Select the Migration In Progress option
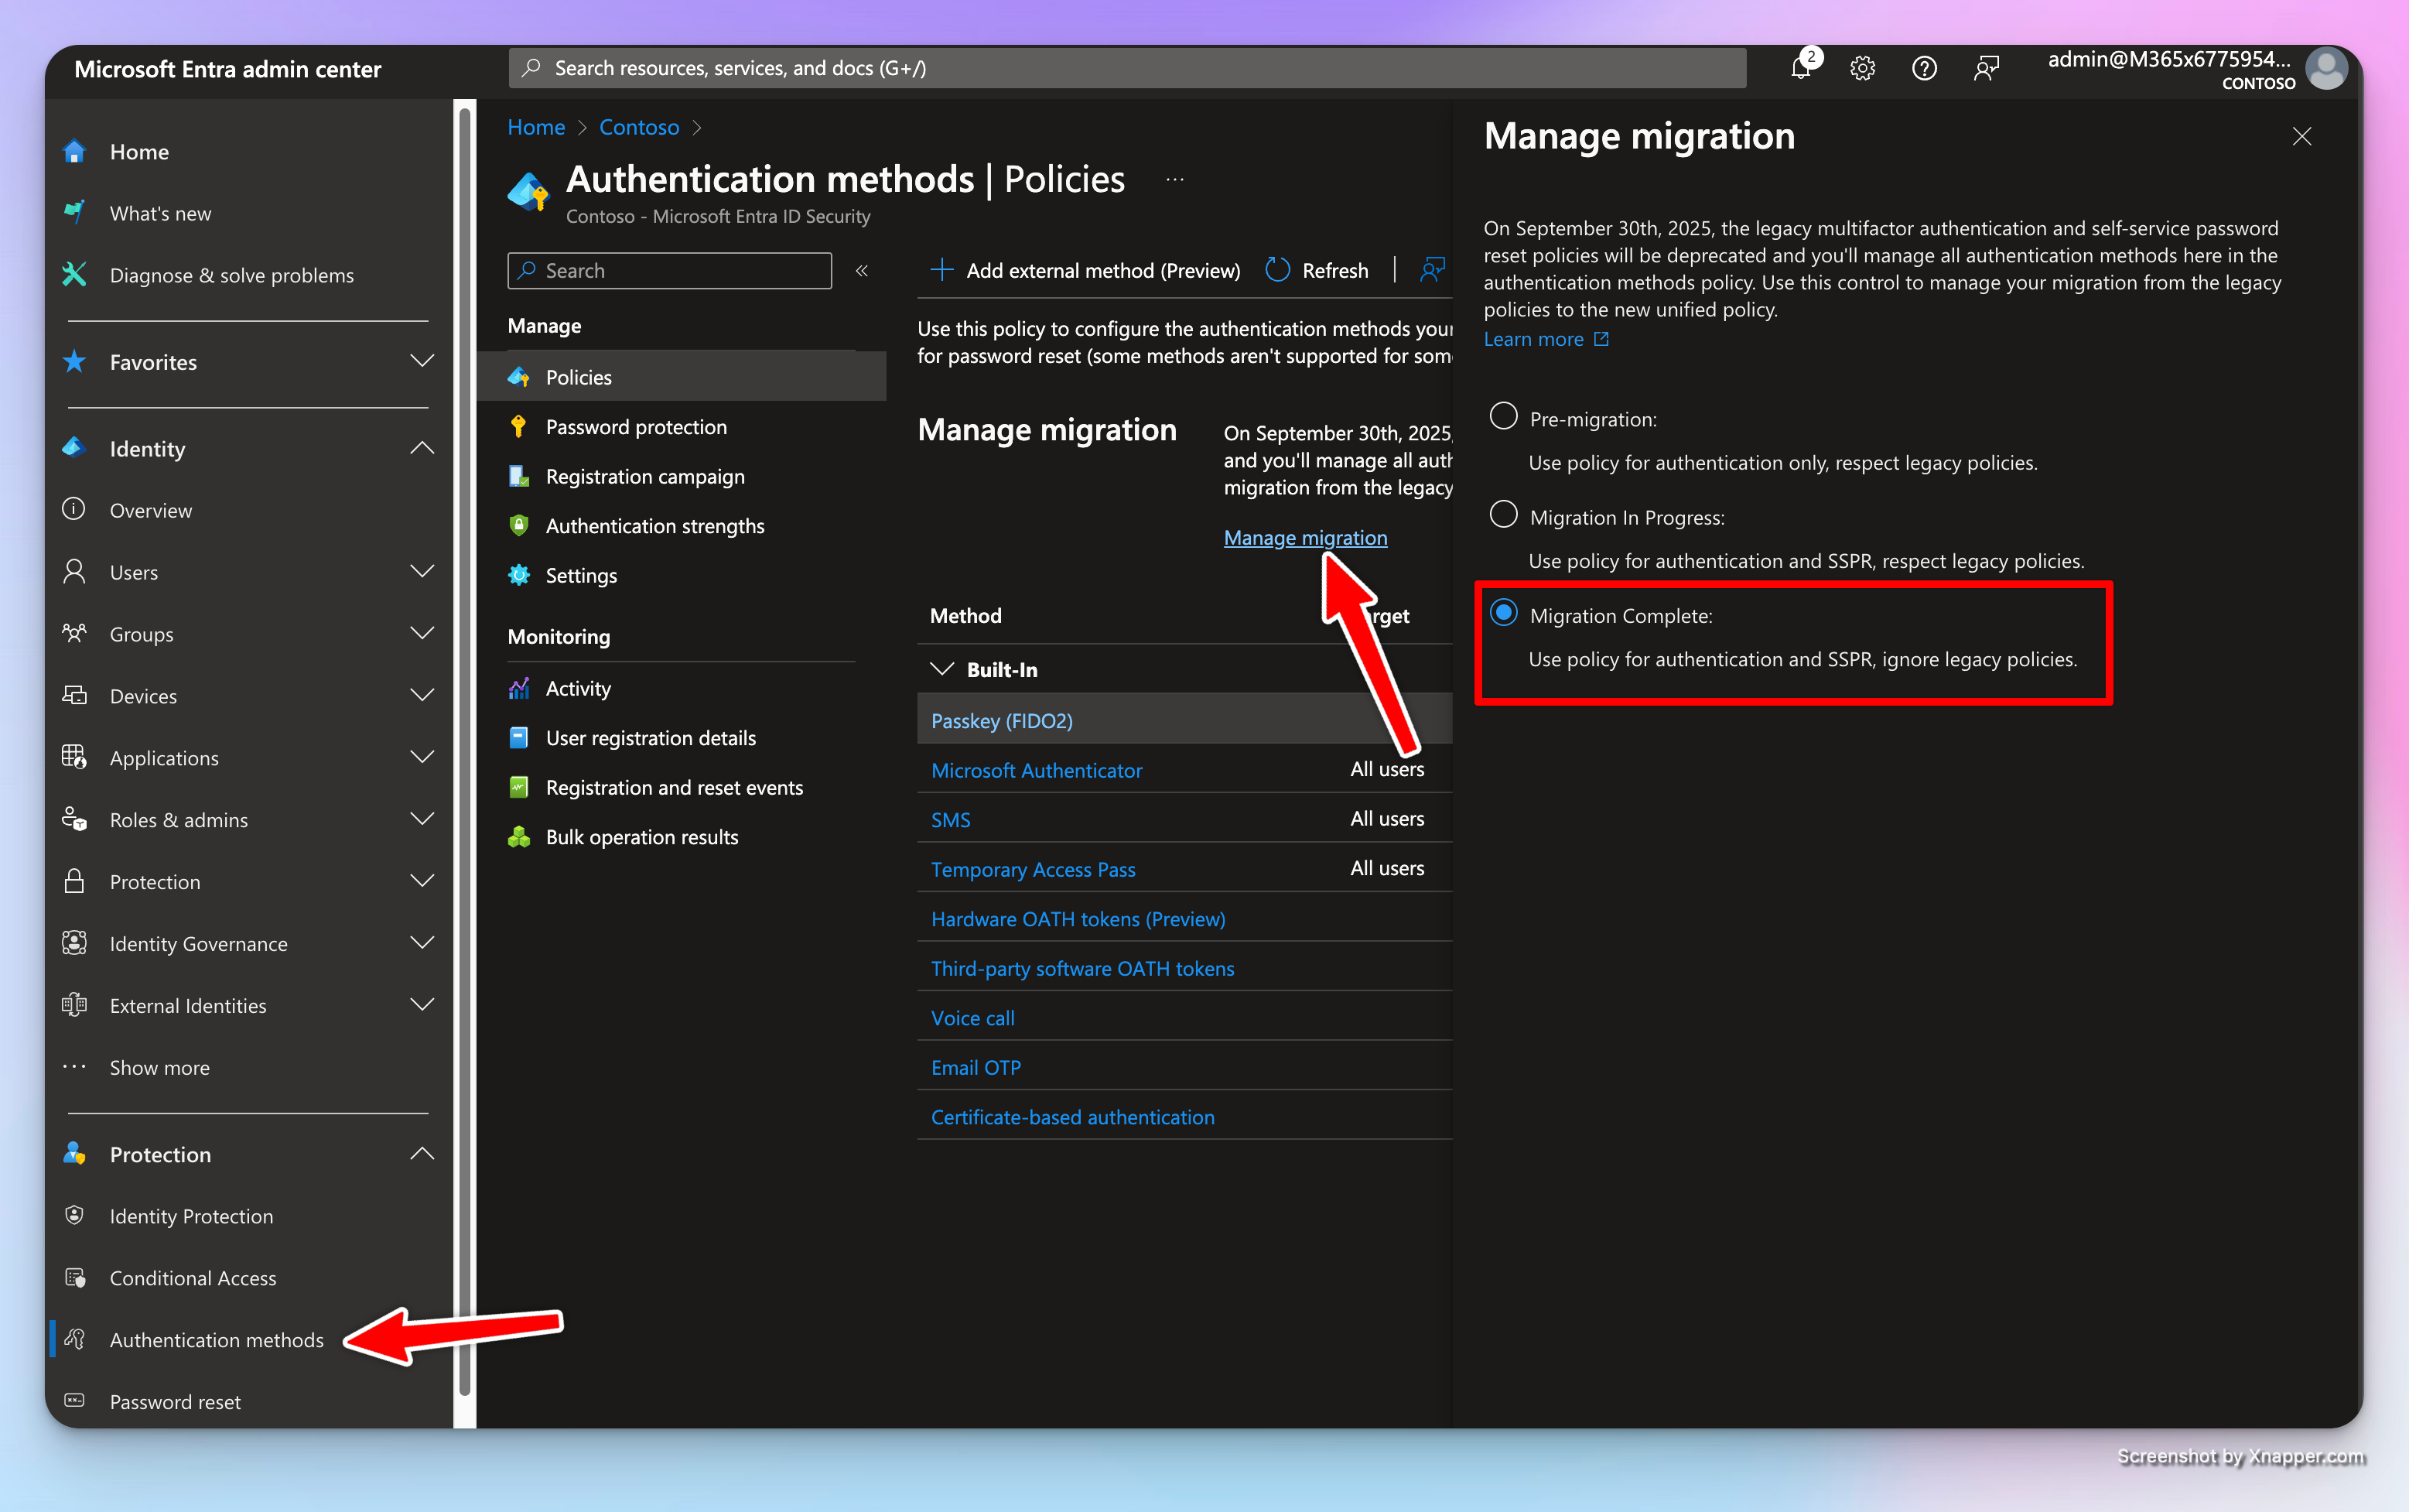 click(x=1502, y=515)
